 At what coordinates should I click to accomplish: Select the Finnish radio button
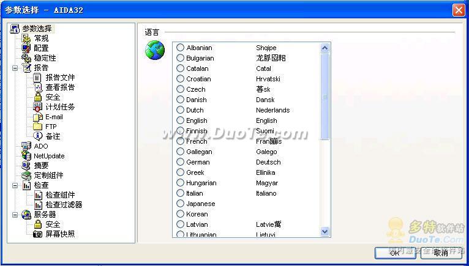180,131
